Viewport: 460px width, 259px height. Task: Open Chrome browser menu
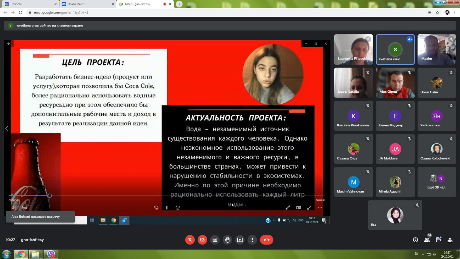click(455, 12)
